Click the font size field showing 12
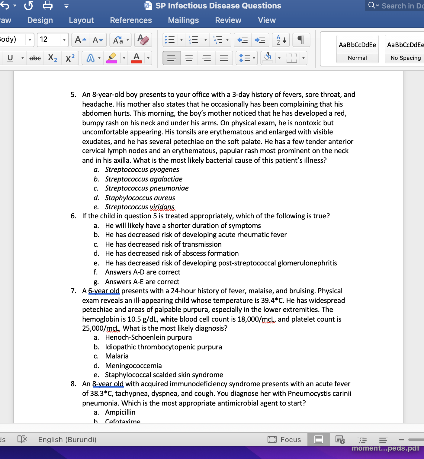This screenshot has width=424, height=459. [x=49, y=40]
